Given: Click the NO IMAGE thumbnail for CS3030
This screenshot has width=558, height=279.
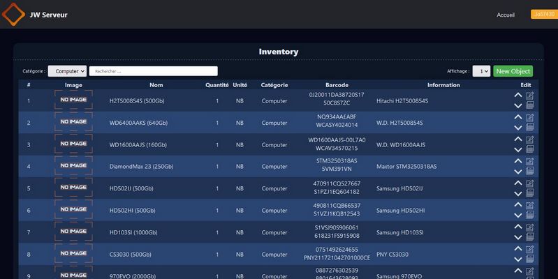Looking at the screenshot, I should click(73, 253).
